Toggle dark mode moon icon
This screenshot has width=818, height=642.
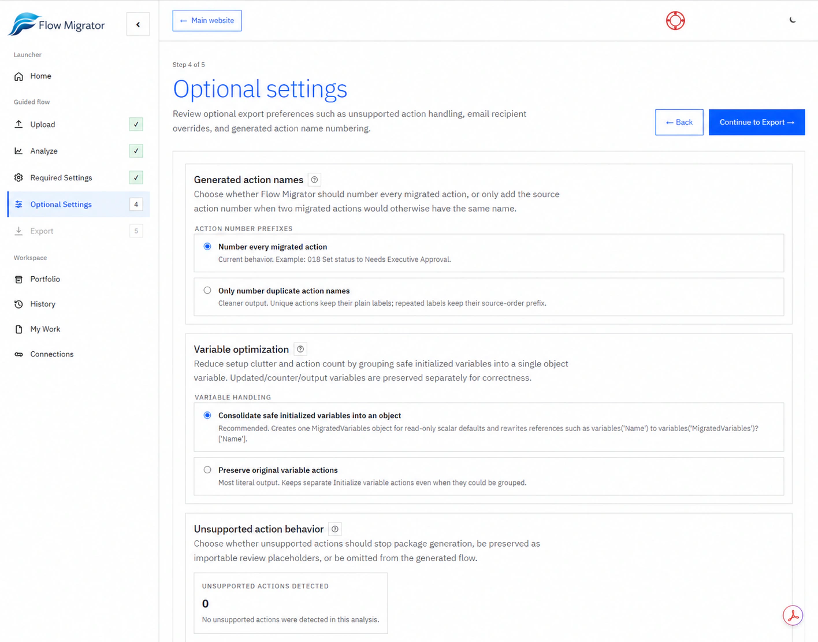point(793,20)
